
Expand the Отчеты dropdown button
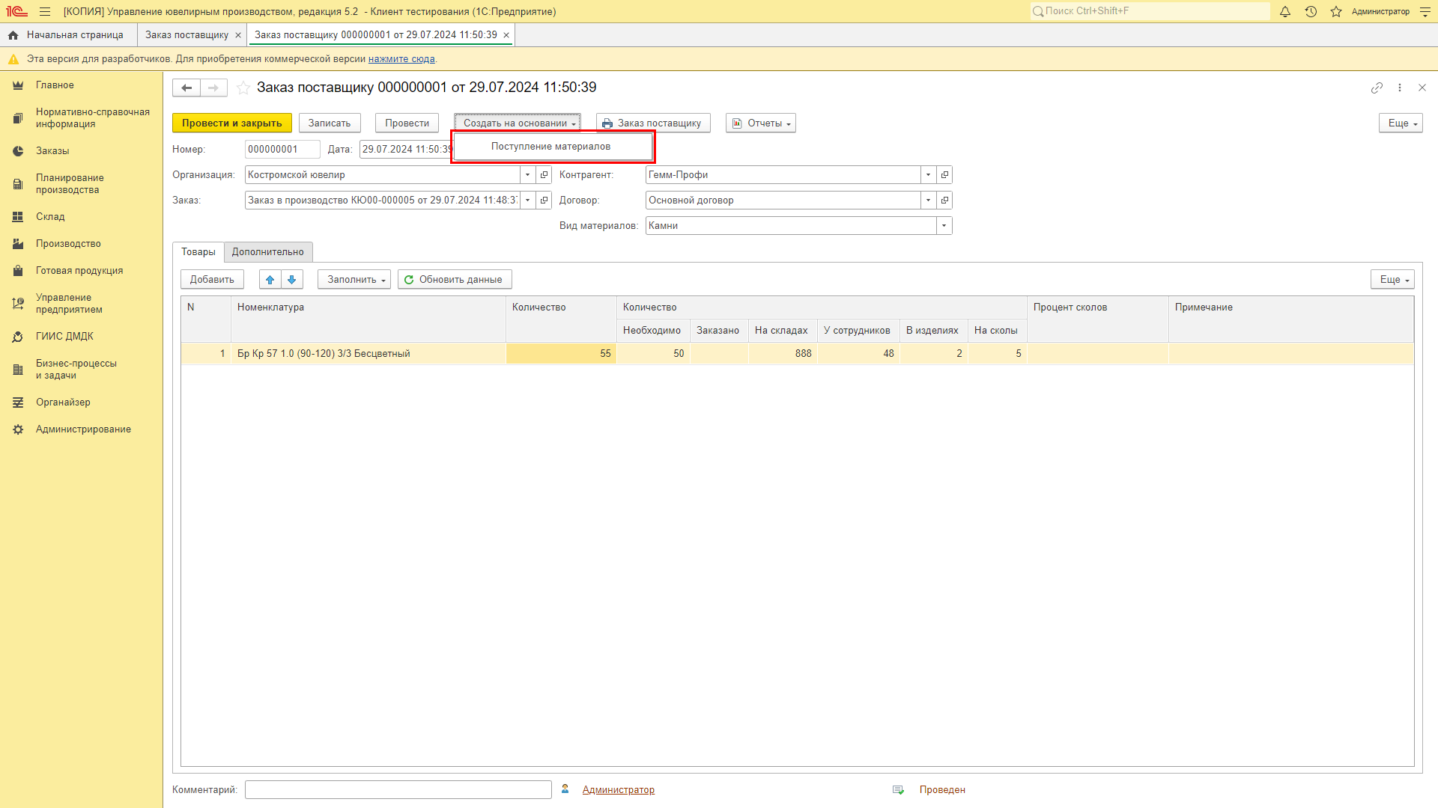[761, 123]
